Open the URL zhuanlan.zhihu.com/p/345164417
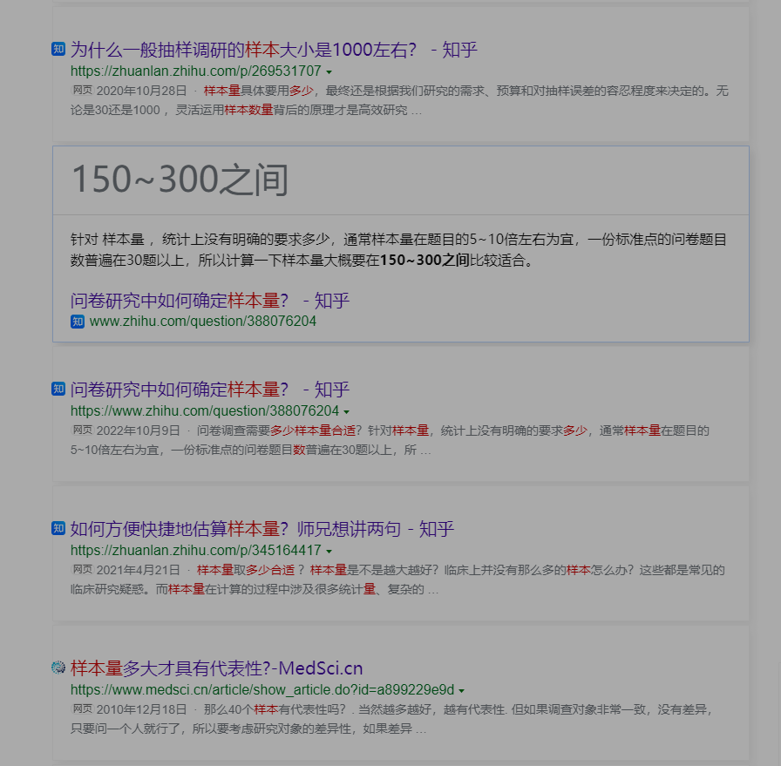This screenshot has width=781, height=766. [196, 551]
